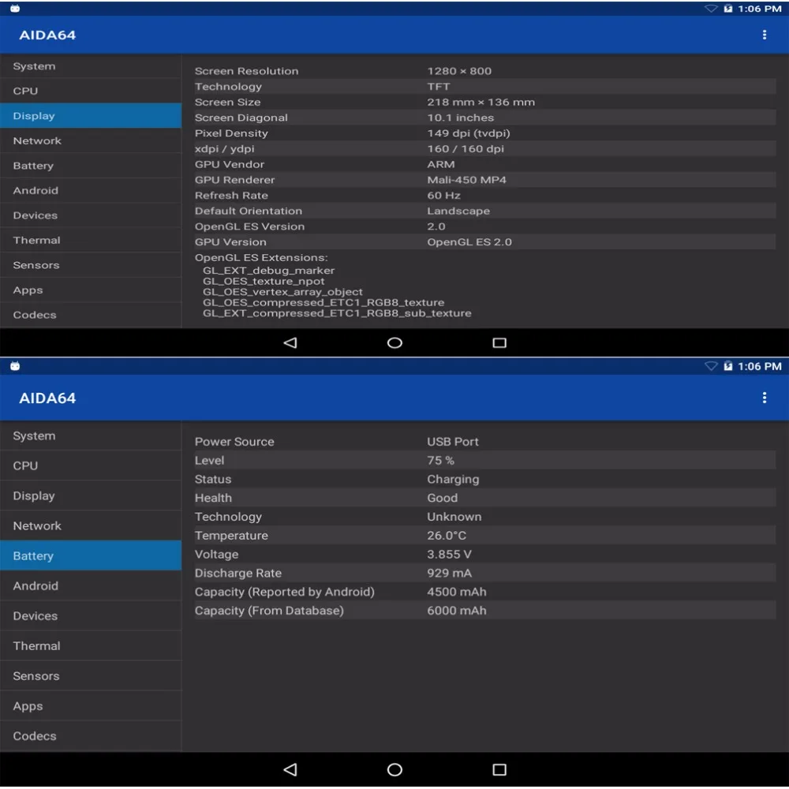The image size is (789, 789).
Task: Tap notification icon in bottom screen status bar
Action: (15, 366)
